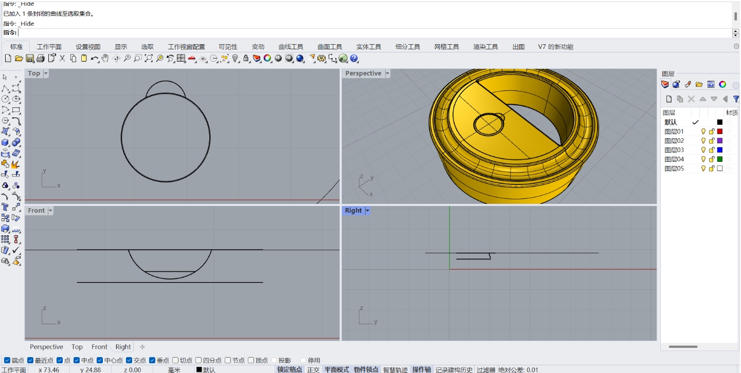Toggle 端点 endpoint osnap checkbox

pyautogui.click(x=7, y=360)
